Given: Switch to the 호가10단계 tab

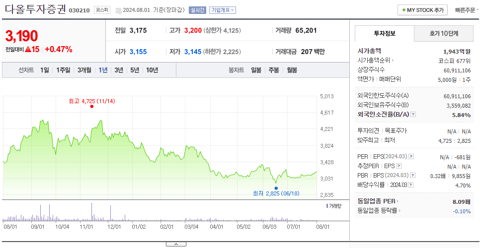Looking at the screenshot, I should (x=444, y=33).
